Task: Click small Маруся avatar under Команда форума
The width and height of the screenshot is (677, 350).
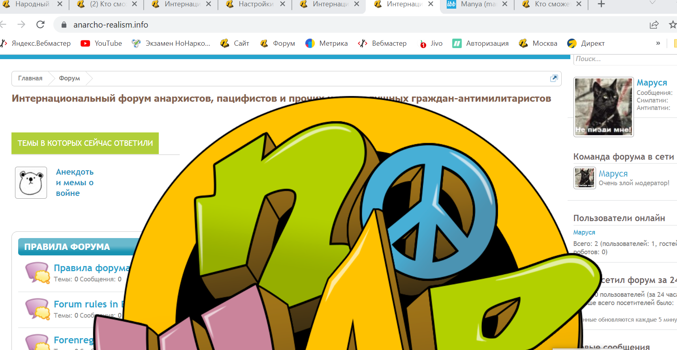Action: pyautogui.click(x=585, y=178)
